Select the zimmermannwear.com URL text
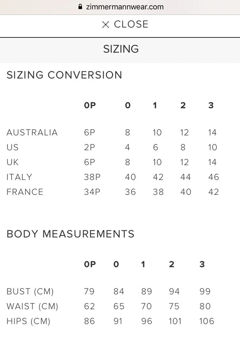 124,7
